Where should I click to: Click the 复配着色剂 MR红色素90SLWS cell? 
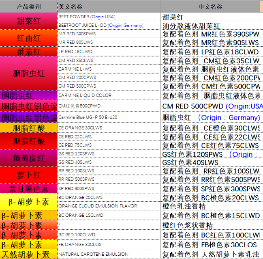(210, 42)
